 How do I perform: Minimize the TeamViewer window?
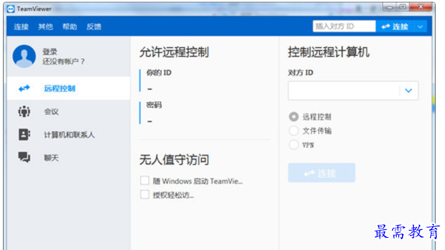point(390,7)
